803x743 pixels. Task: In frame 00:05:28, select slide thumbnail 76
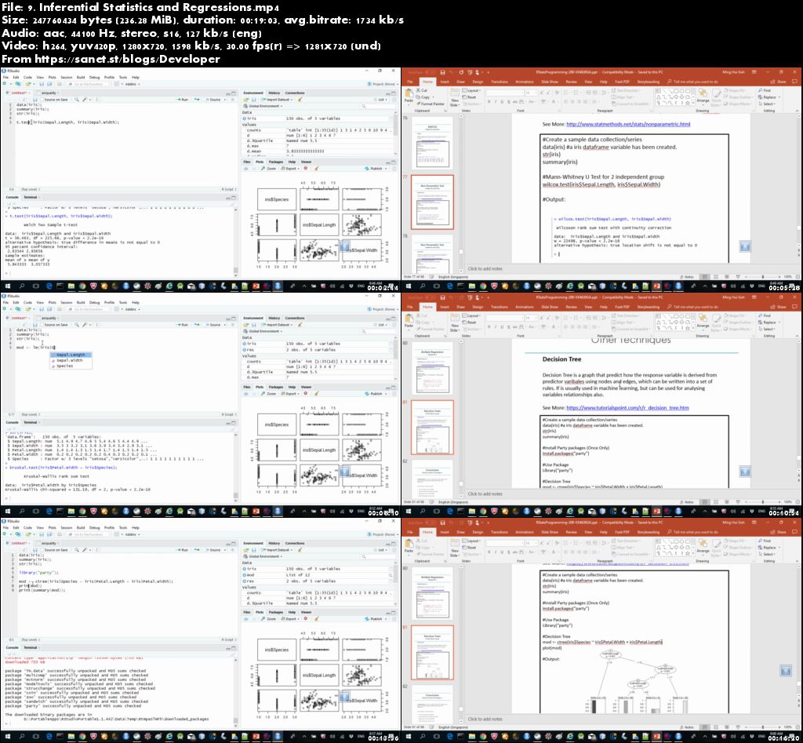pyautogui.click(x=433, y=143)
